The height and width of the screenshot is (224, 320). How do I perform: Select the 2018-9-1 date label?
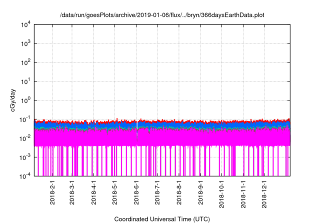(200, 192)
